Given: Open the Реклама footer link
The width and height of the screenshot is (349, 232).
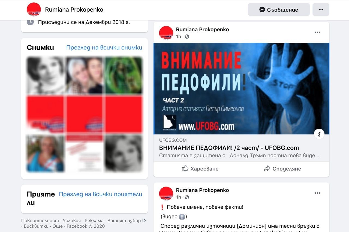Looking at the screenshot, I should [94, 221].
